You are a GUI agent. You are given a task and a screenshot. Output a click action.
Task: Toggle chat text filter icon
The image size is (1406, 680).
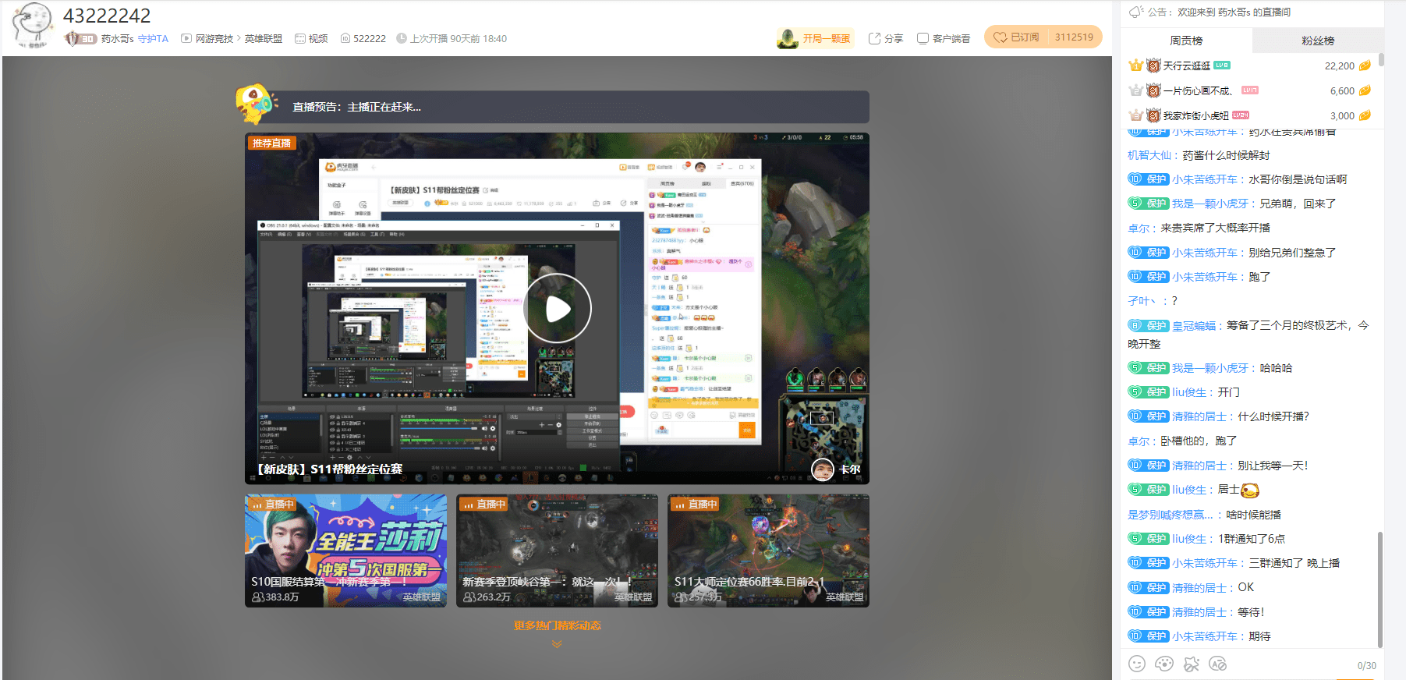[x=1217, y=664]
